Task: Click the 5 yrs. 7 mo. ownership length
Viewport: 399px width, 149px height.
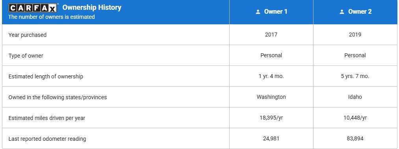Action: (x=355, y=76)
